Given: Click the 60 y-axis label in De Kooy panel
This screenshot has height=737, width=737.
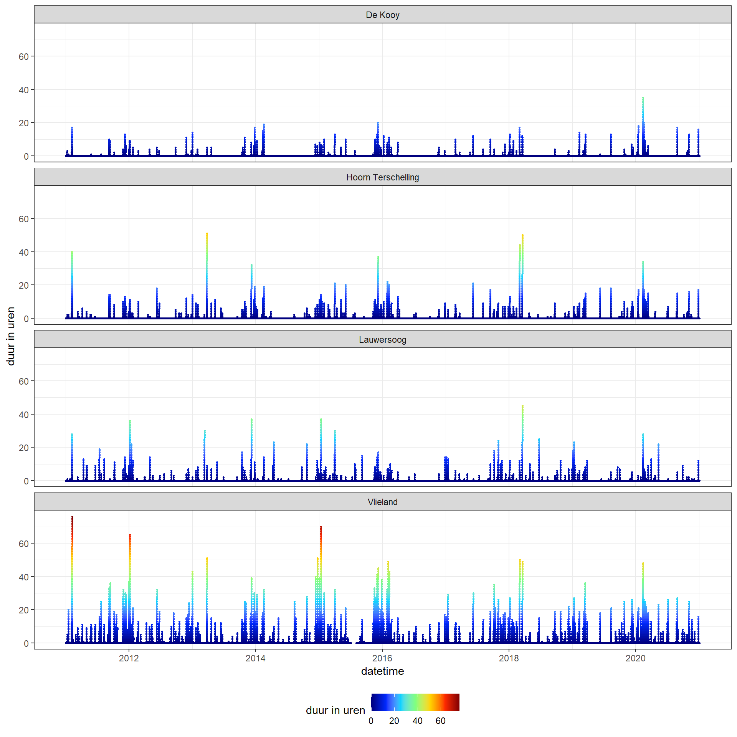Looking at the screenshot, I should coord(24,56).
